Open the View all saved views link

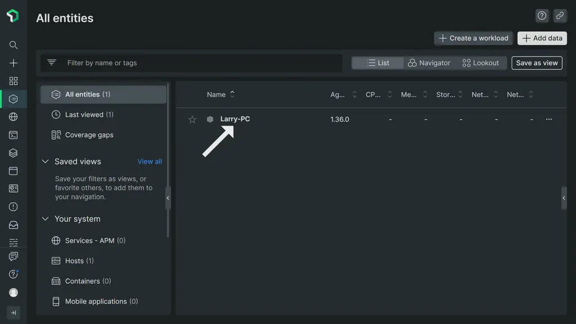point(149,161)
